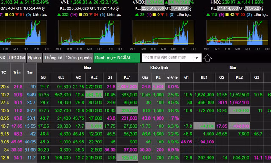Click KL3 value 862,800
Image resolution: width=271 pixels, height=163 pixels.
click(63, 95)
